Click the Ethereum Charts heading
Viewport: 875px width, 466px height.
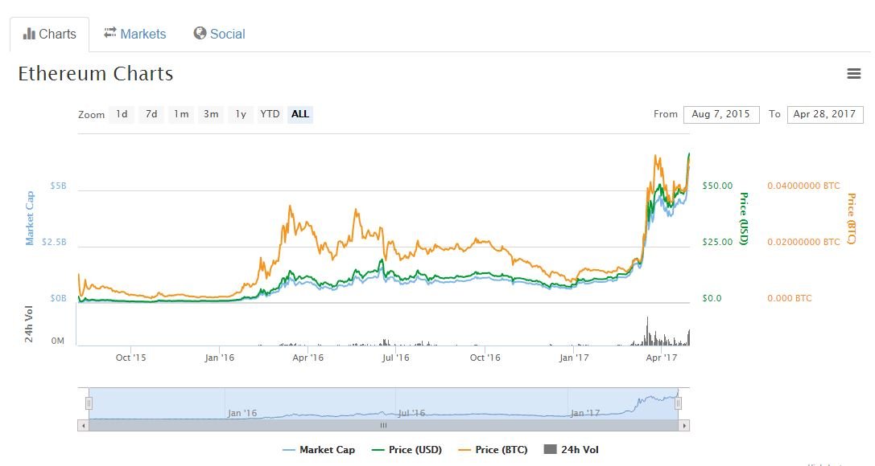(x=96, y=74)
